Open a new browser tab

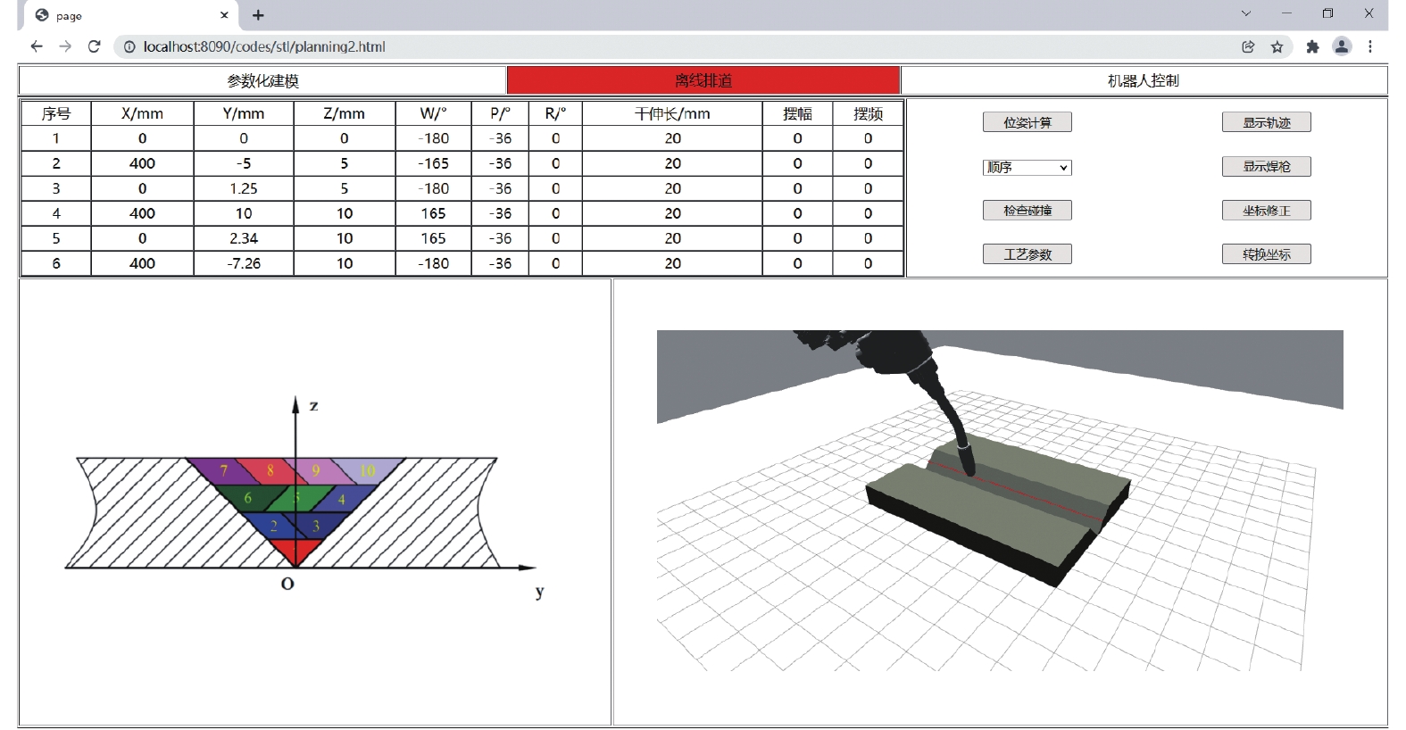[258, 15]
